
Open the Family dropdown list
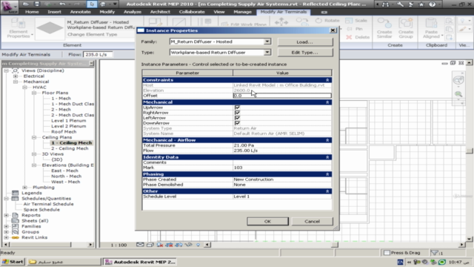(267, 42)
